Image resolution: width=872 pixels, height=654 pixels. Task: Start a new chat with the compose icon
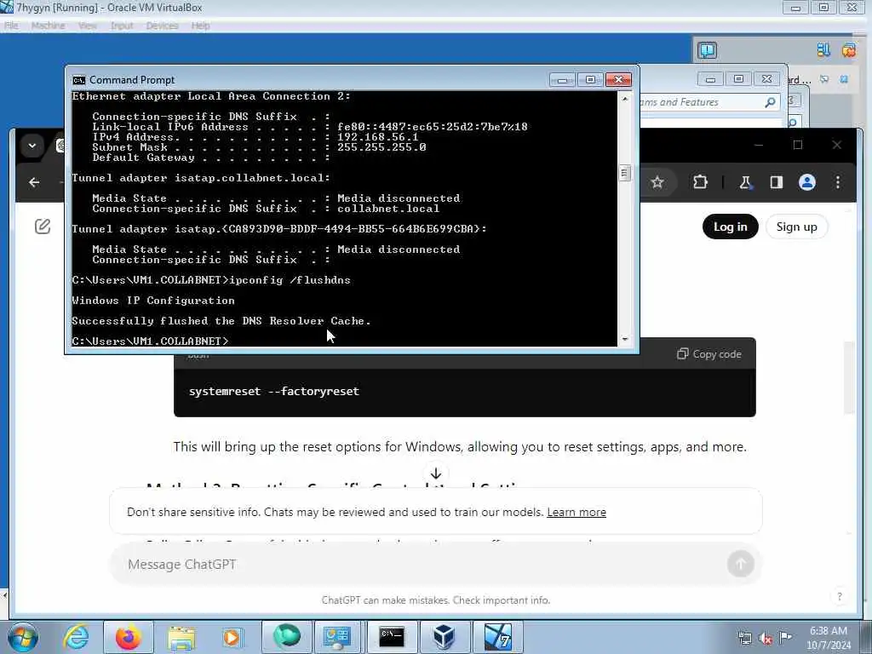click(x=43, y=227)
